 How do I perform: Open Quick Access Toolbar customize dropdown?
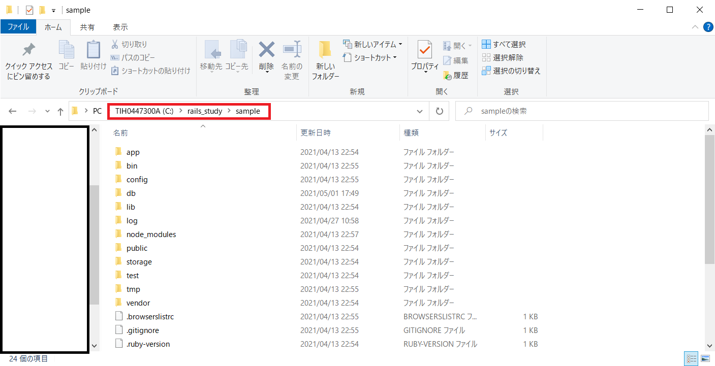point(53,10)
